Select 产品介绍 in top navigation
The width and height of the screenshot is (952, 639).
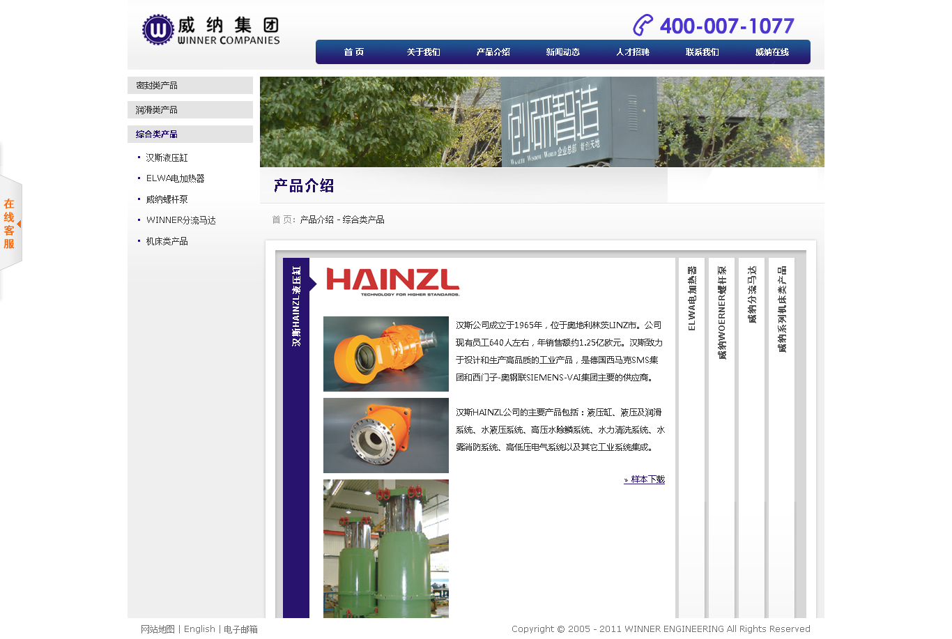493,52
